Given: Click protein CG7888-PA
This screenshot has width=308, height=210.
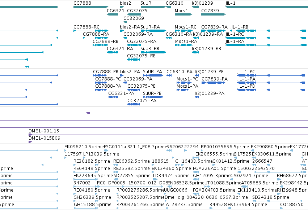Looking at the screenshot, I should click(x=108, y=86).
